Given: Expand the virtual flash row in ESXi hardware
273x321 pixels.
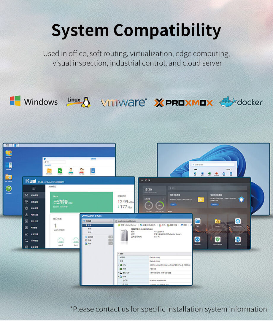Looking at the screenshot, I should pos(119,273).
